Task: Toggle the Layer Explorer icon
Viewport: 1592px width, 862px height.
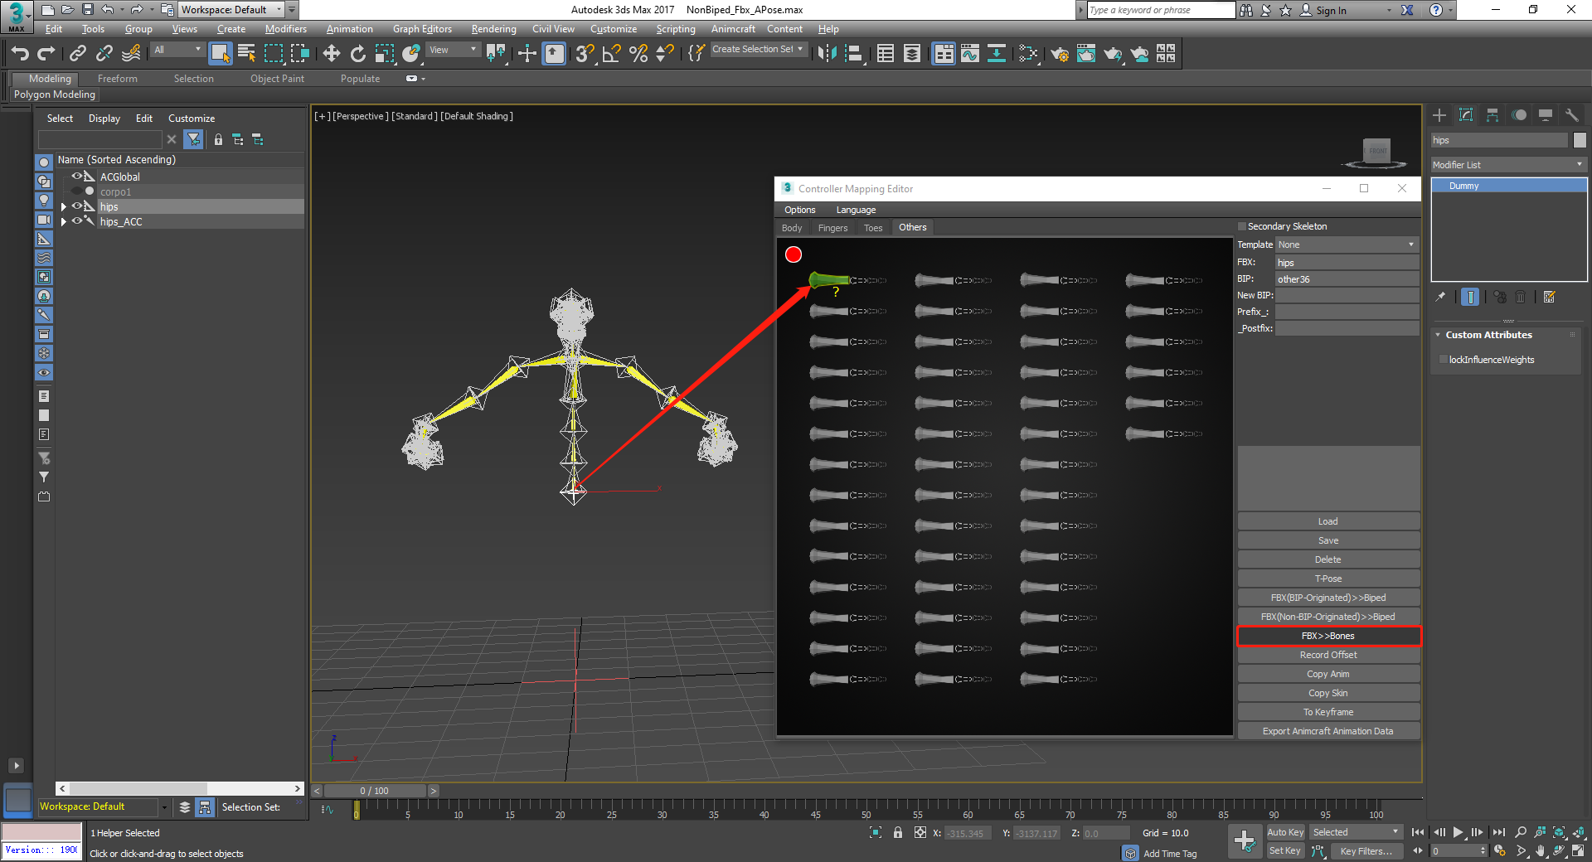Action: point(912,54)
